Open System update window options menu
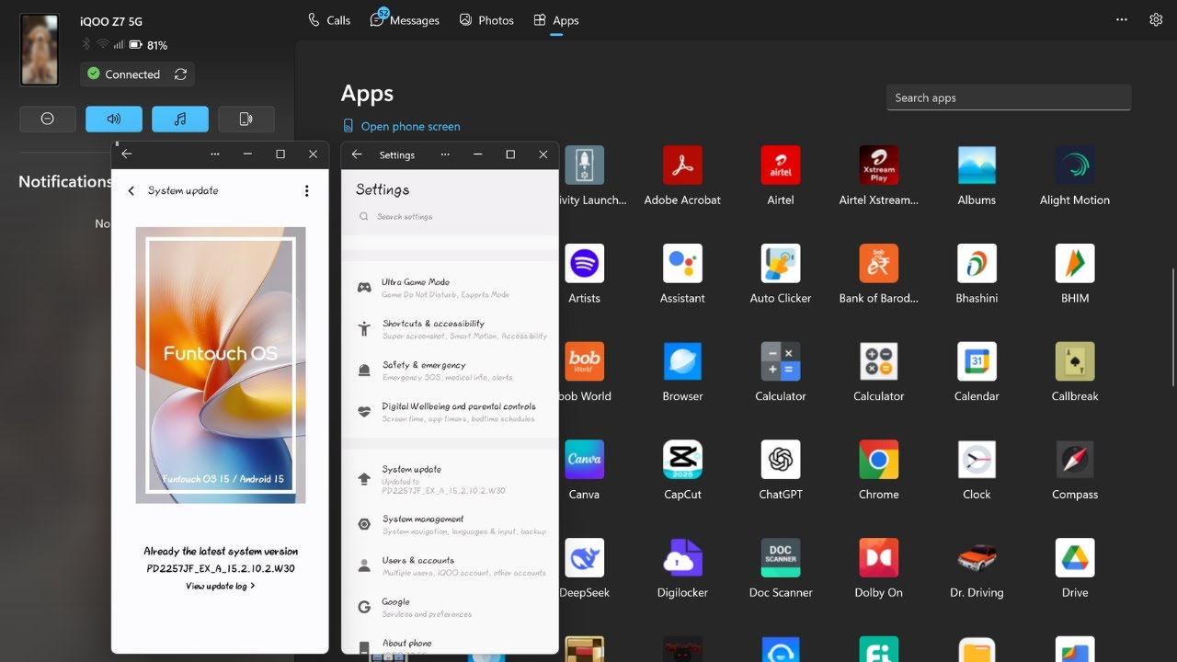 [214, 154]
